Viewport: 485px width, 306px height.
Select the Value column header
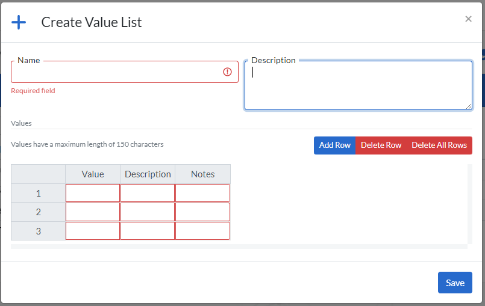[x=93, y=174]
